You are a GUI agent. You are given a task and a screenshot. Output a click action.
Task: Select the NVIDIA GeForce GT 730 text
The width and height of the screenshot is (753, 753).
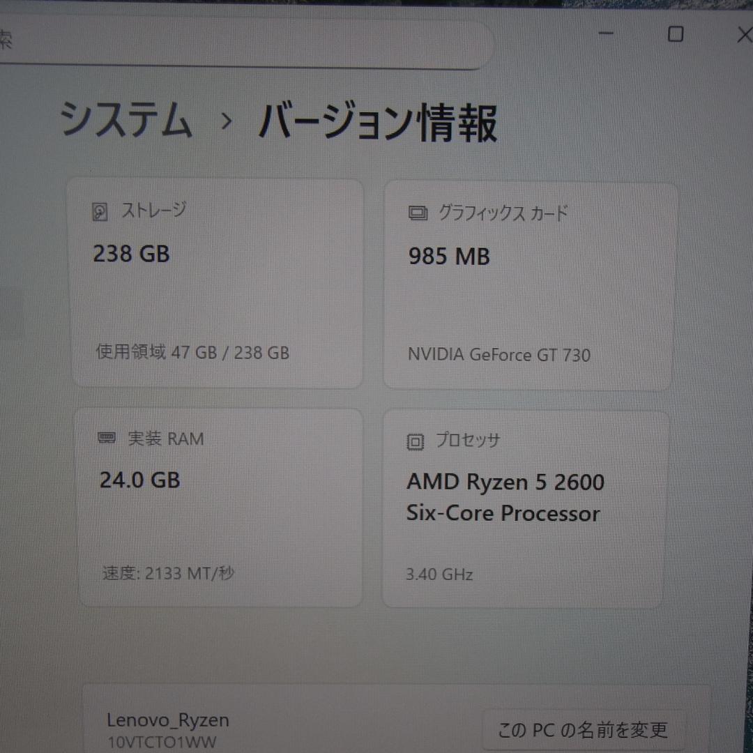coord(499,355)
